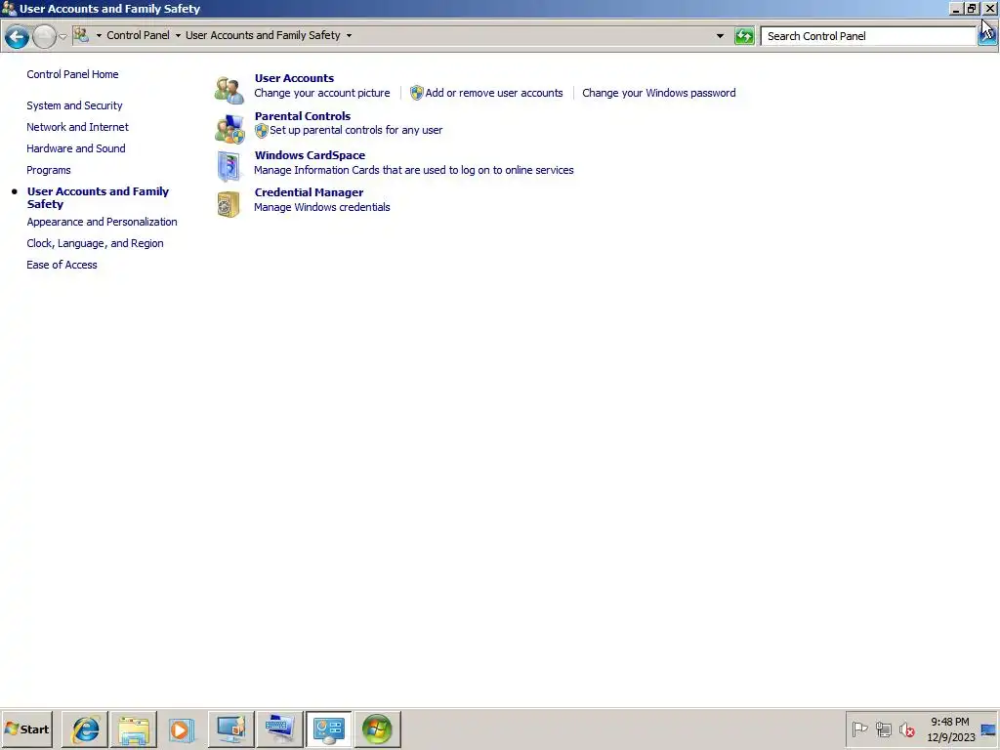Click the Forward arrow button

[x=44, y=36]
